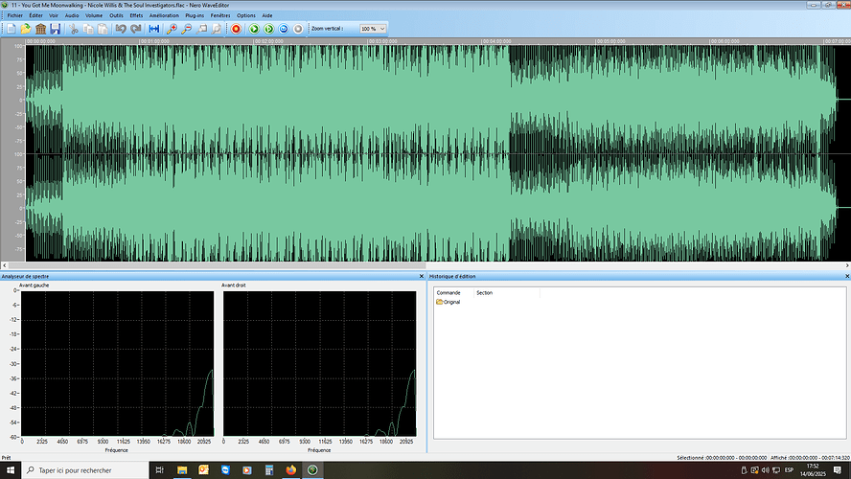Click the Avant gauche spectrum graph
851x479 pixels.
point(117,363)
